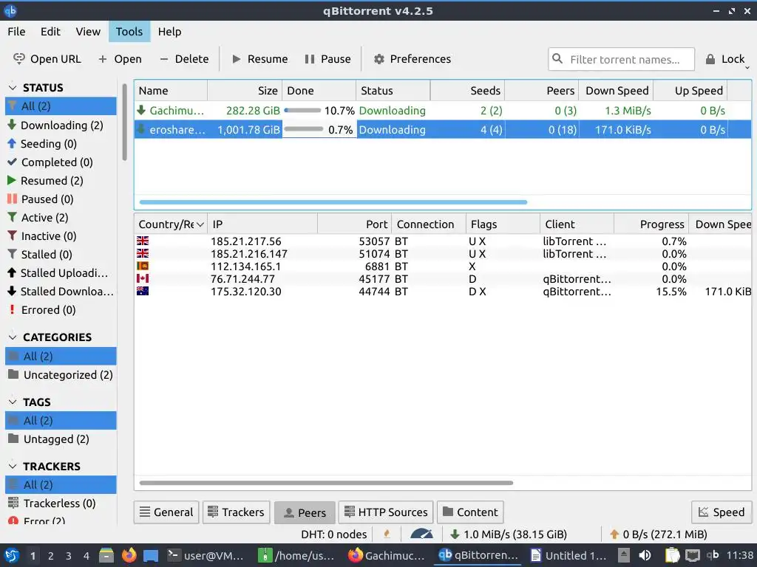Screen dimensions: 757x567
Task: Switch to the General tab
Action: (x=166, y=512)
